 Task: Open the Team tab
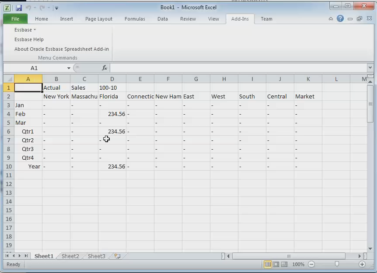266,19
